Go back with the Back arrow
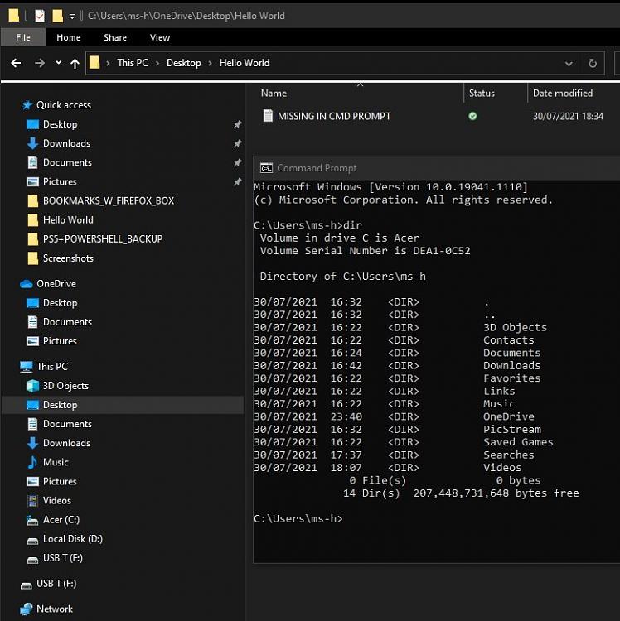 [16, 63]
